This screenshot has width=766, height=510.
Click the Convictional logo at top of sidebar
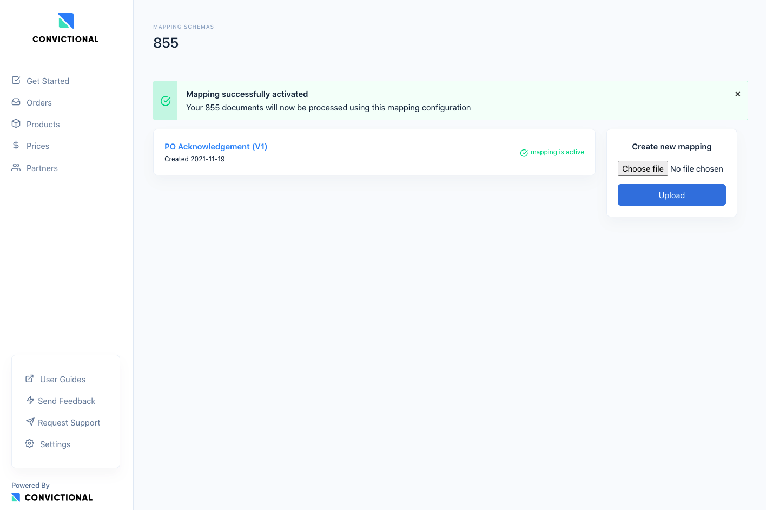point(65,28)
